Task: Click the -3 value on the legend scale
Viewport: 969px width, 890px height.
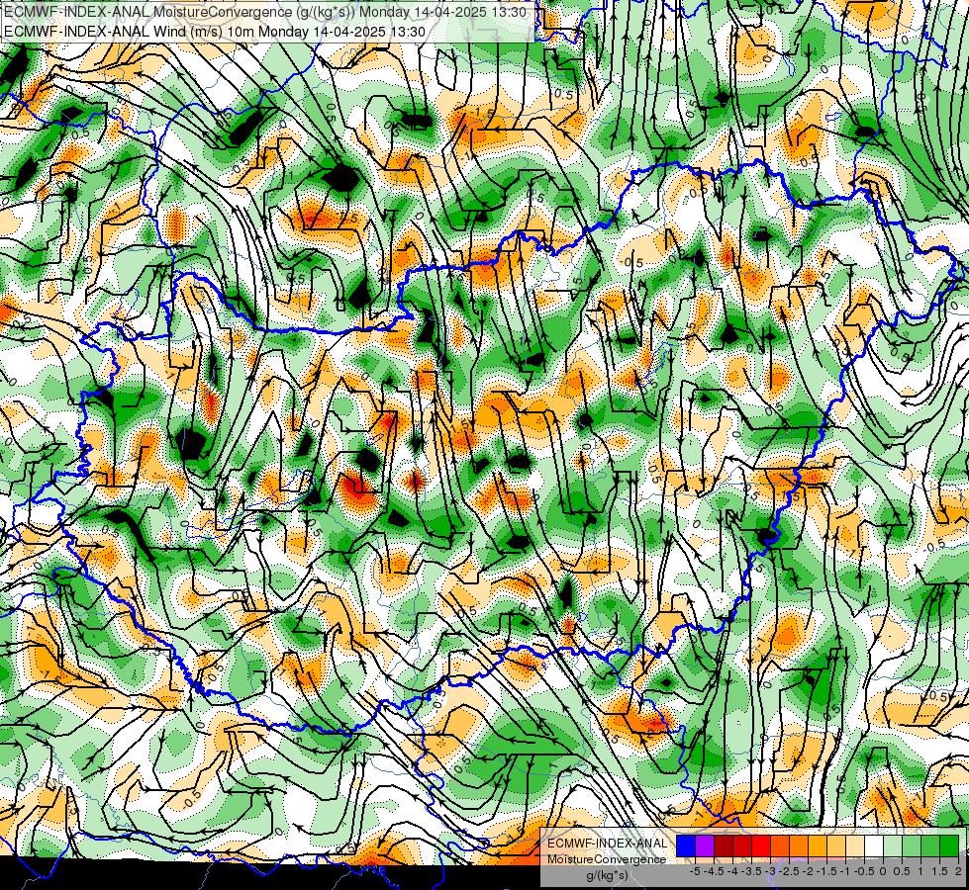Action: click(770, 871)
